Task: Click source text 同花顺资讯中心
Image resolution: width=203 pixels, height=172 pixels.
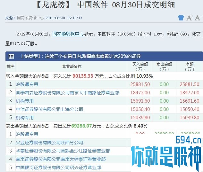Action: (x=30, y=18)
